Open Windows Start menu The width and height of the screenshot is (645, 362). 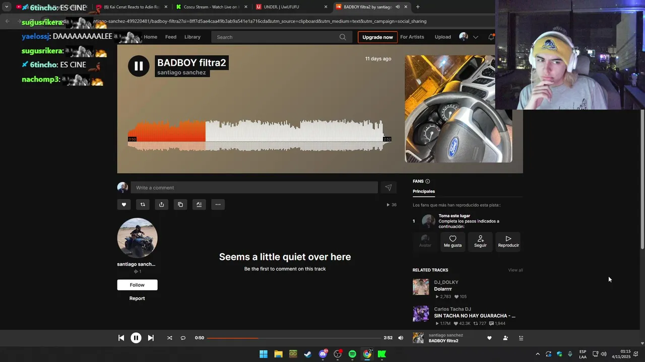(x=264, y=354)
